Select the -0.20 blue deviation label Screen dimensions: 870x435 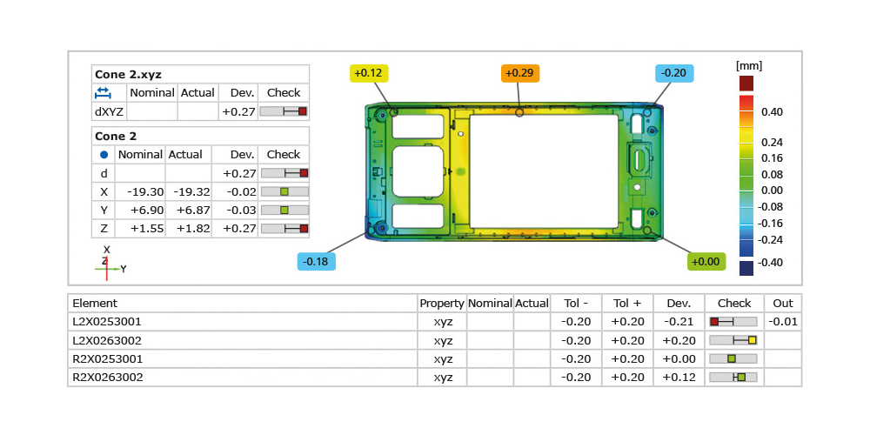point(673,73)
